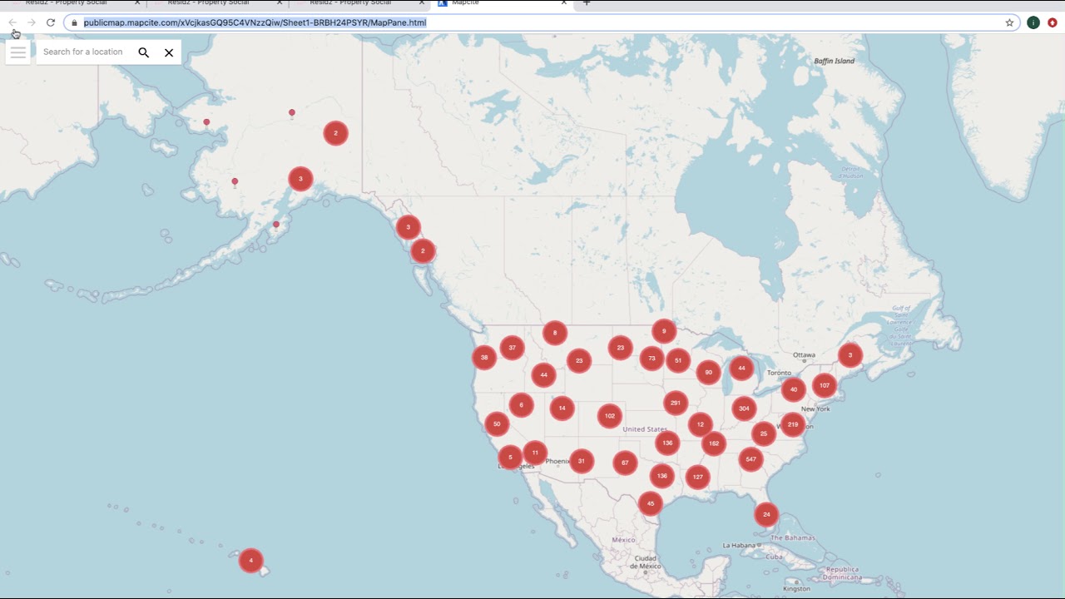Screen dimensions: 1065x599
Task: Click the padlock site security icon
Action: (x=74, y=22)
